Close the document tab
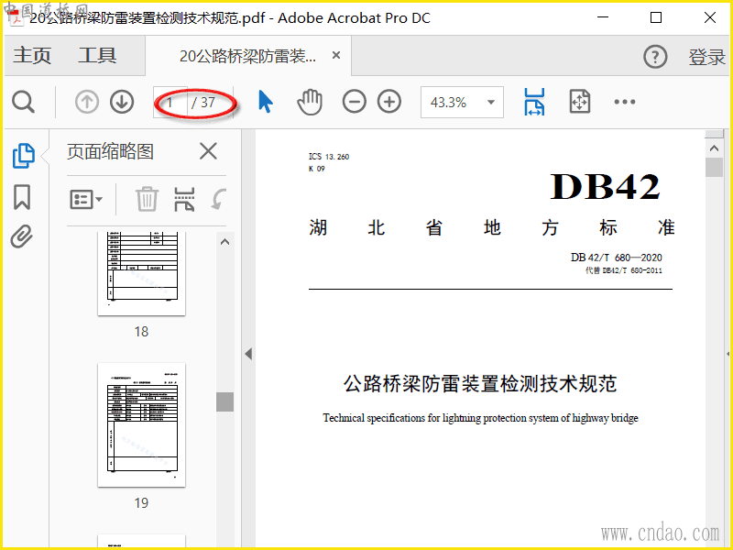 pyautogui.click(x=335, y=55)
